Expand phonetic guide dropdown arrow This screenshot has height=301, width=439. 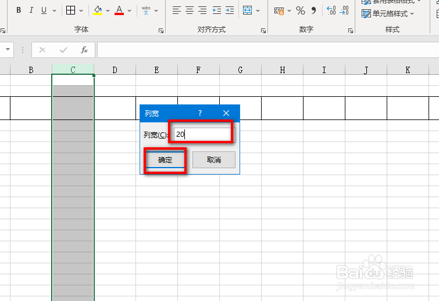pyautogui.click(x=156, y=10)
